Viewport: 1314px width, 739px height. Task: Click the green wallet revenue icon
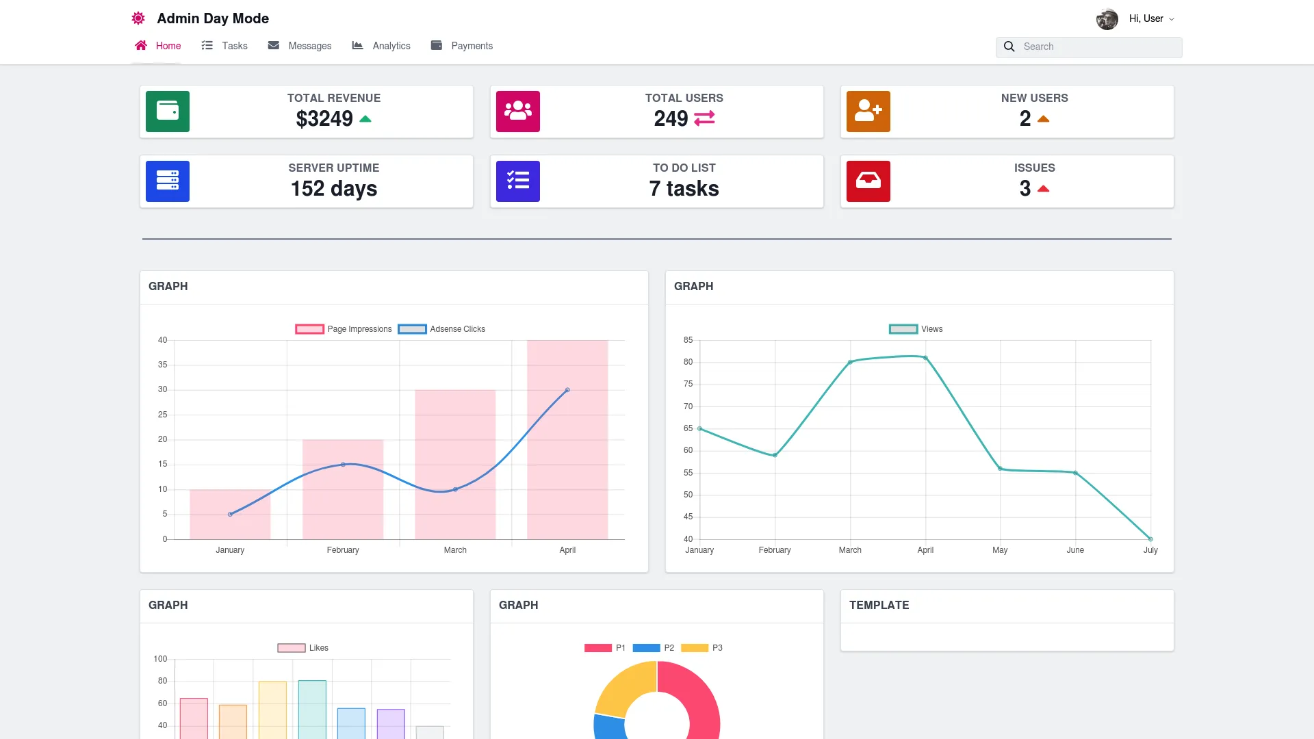168,112
